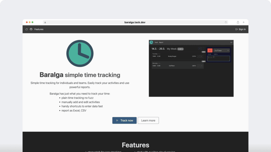Select the Track tab in app preview
This screenshot has height=152, width=271.
click(156, 42)
